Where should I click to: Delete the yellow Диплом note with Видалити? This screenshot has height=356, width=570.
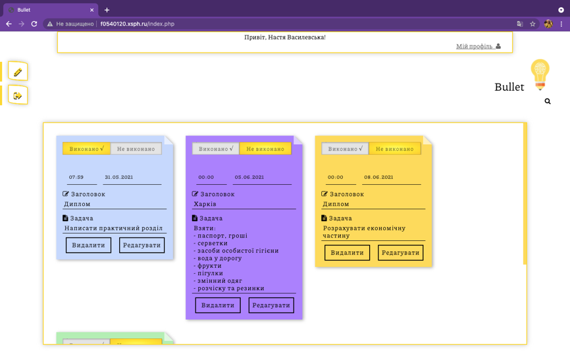[347, 253]
